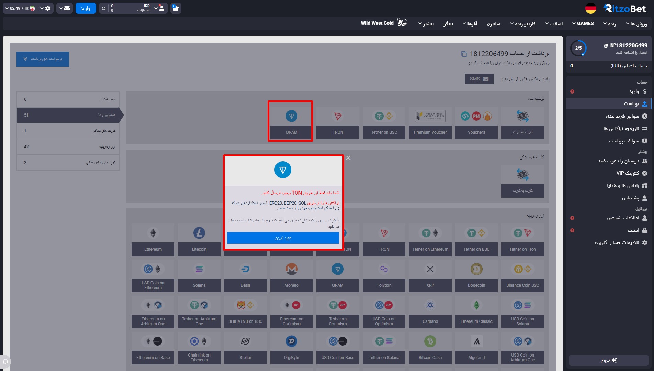Screen dimensions: 654x371
Task: Pick the Dash payment tile
Action: [245, 276]
